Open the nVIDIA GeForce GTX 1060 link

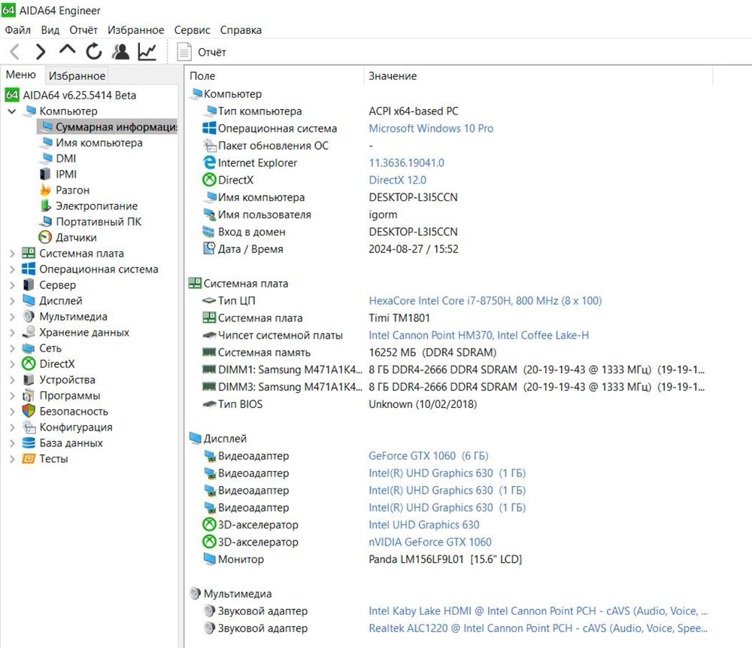click(x=429, y=543)
